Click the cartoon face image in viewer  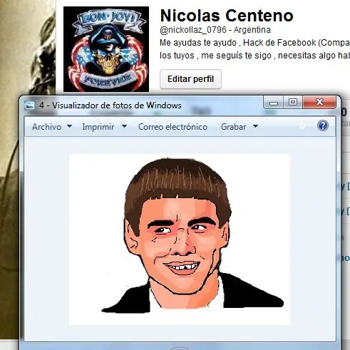click(x=180, y=240)
